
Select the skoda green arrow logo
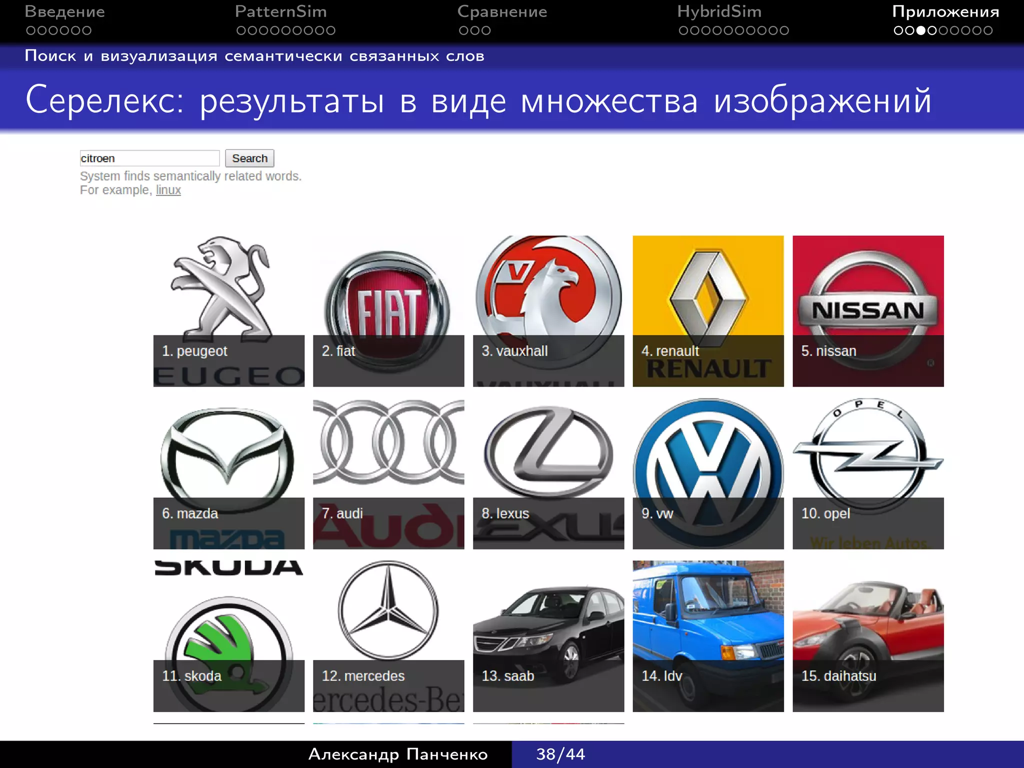click(228, 636)
